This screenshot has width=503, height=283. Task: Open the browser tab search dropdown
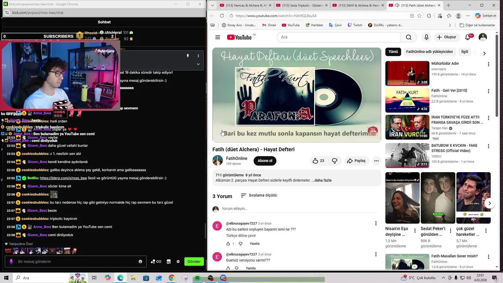[x=213, y=5]
